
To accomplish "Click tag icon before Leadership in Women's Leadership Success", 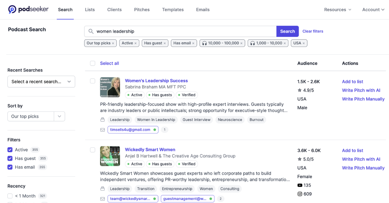I will (x=102, y=120).
